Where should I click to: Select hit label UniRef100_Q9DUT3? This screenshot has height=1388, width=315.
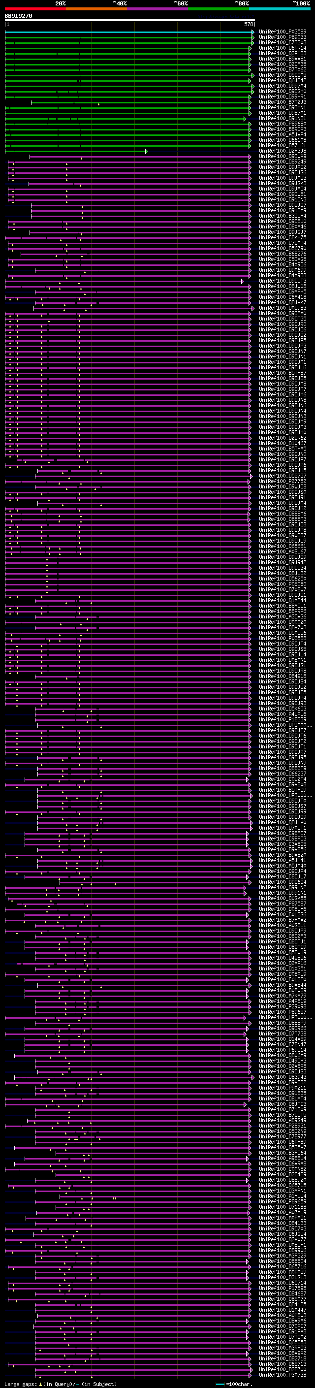click(283, 281)
